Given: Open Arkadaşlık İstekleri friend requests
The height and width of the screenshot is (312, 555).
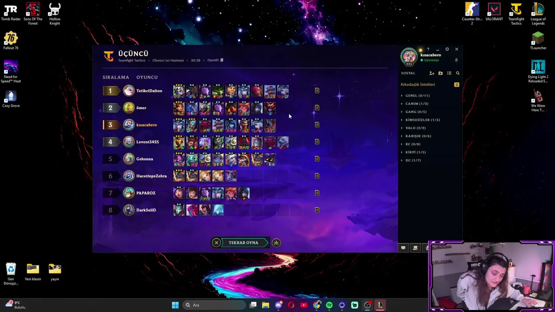Looking at the screenshot, I should point(418,84).
